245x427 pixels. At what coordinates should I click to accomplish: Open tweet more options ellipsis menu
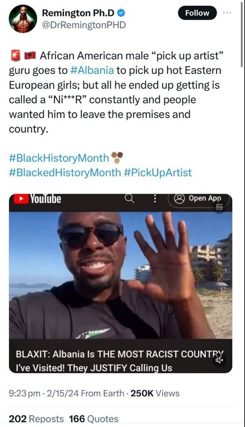click(x=226, y=13)
